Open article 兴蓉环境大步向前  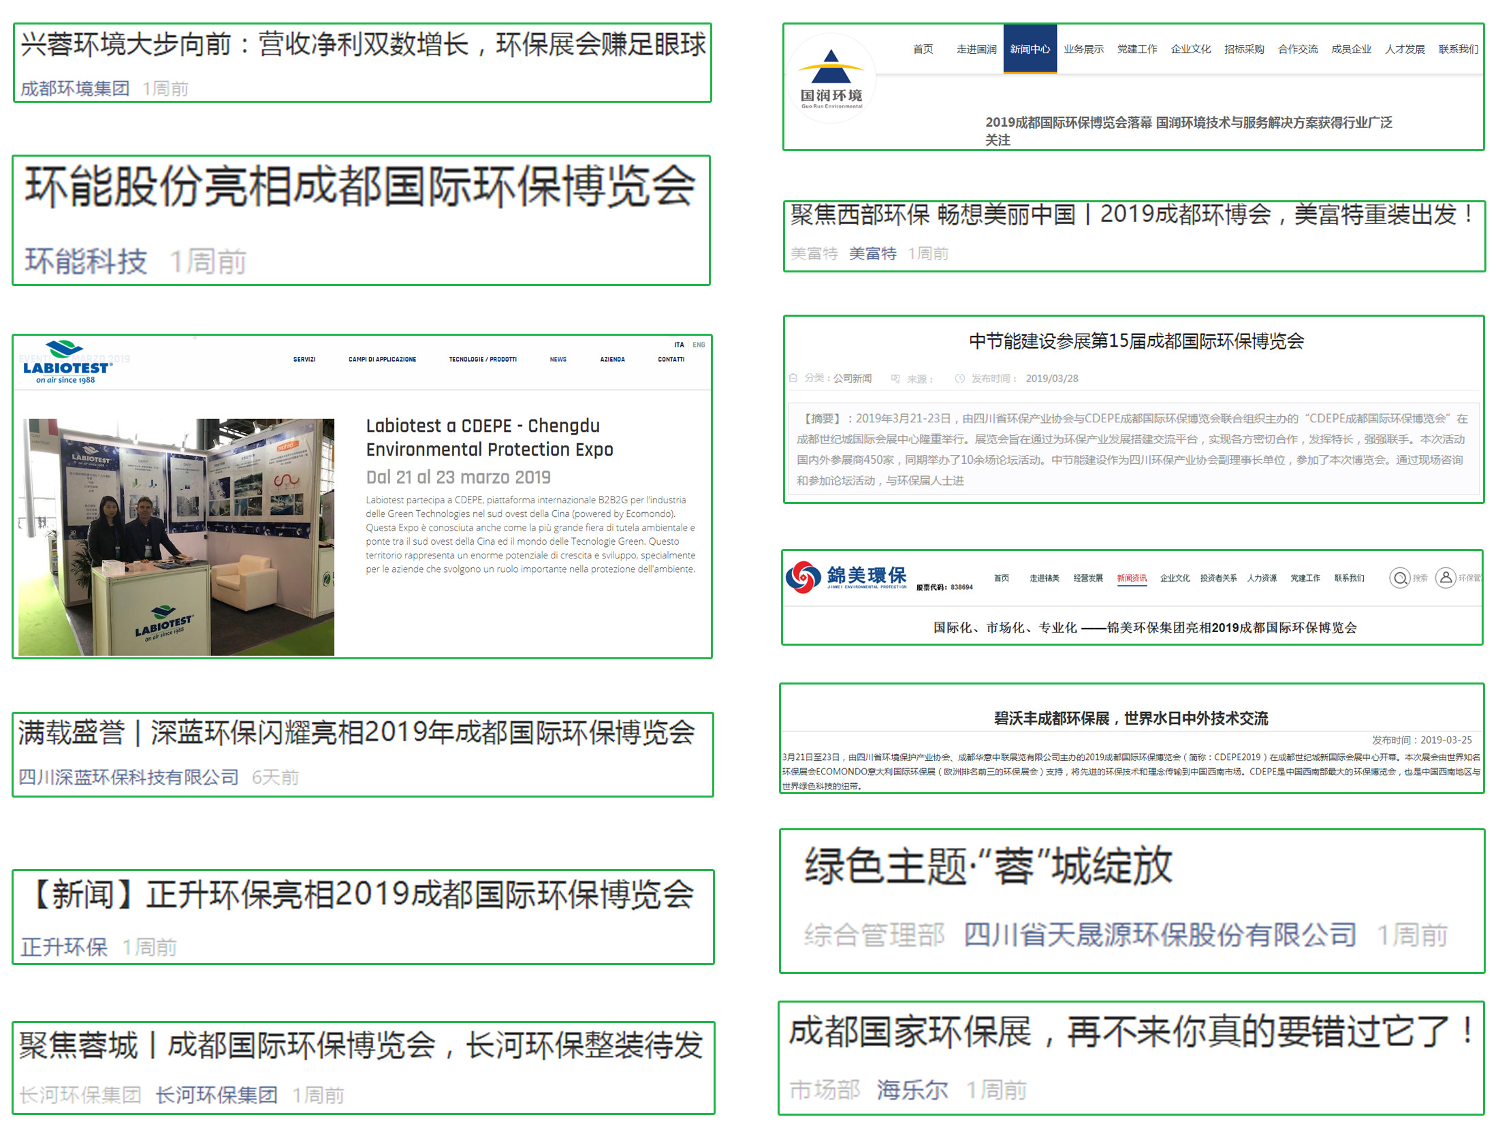point(363,44)
